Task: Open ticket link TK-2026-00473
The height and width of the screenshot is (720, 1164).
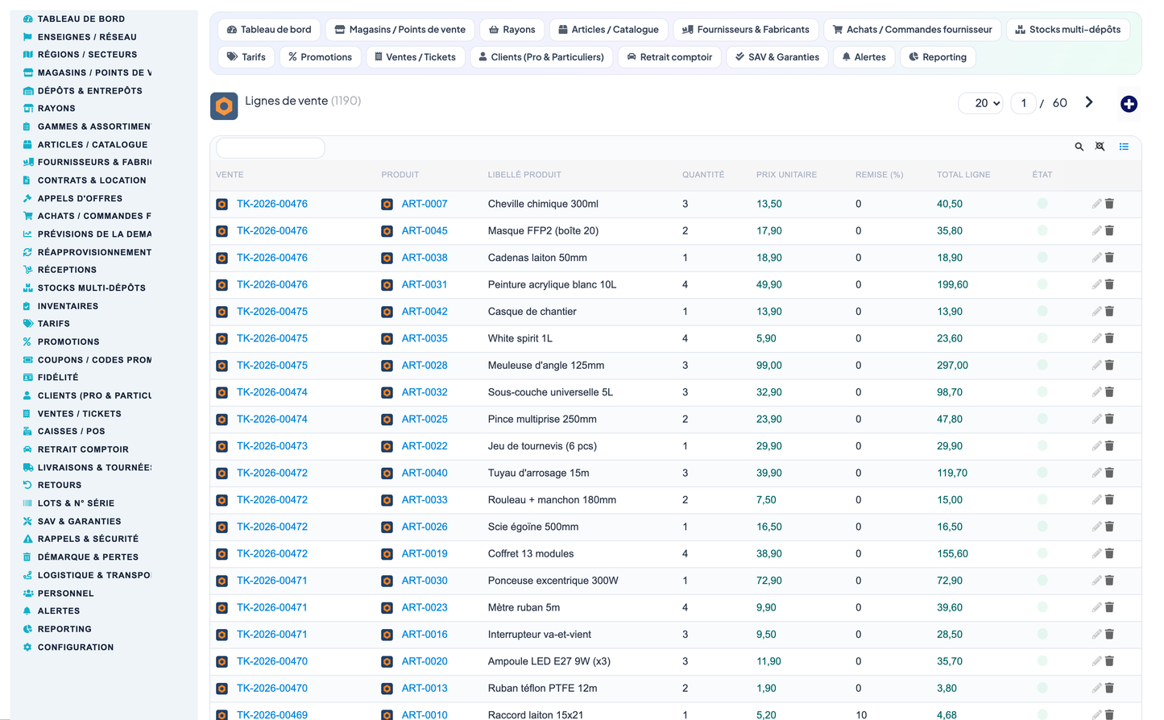Action: click(x=272, y=446)
